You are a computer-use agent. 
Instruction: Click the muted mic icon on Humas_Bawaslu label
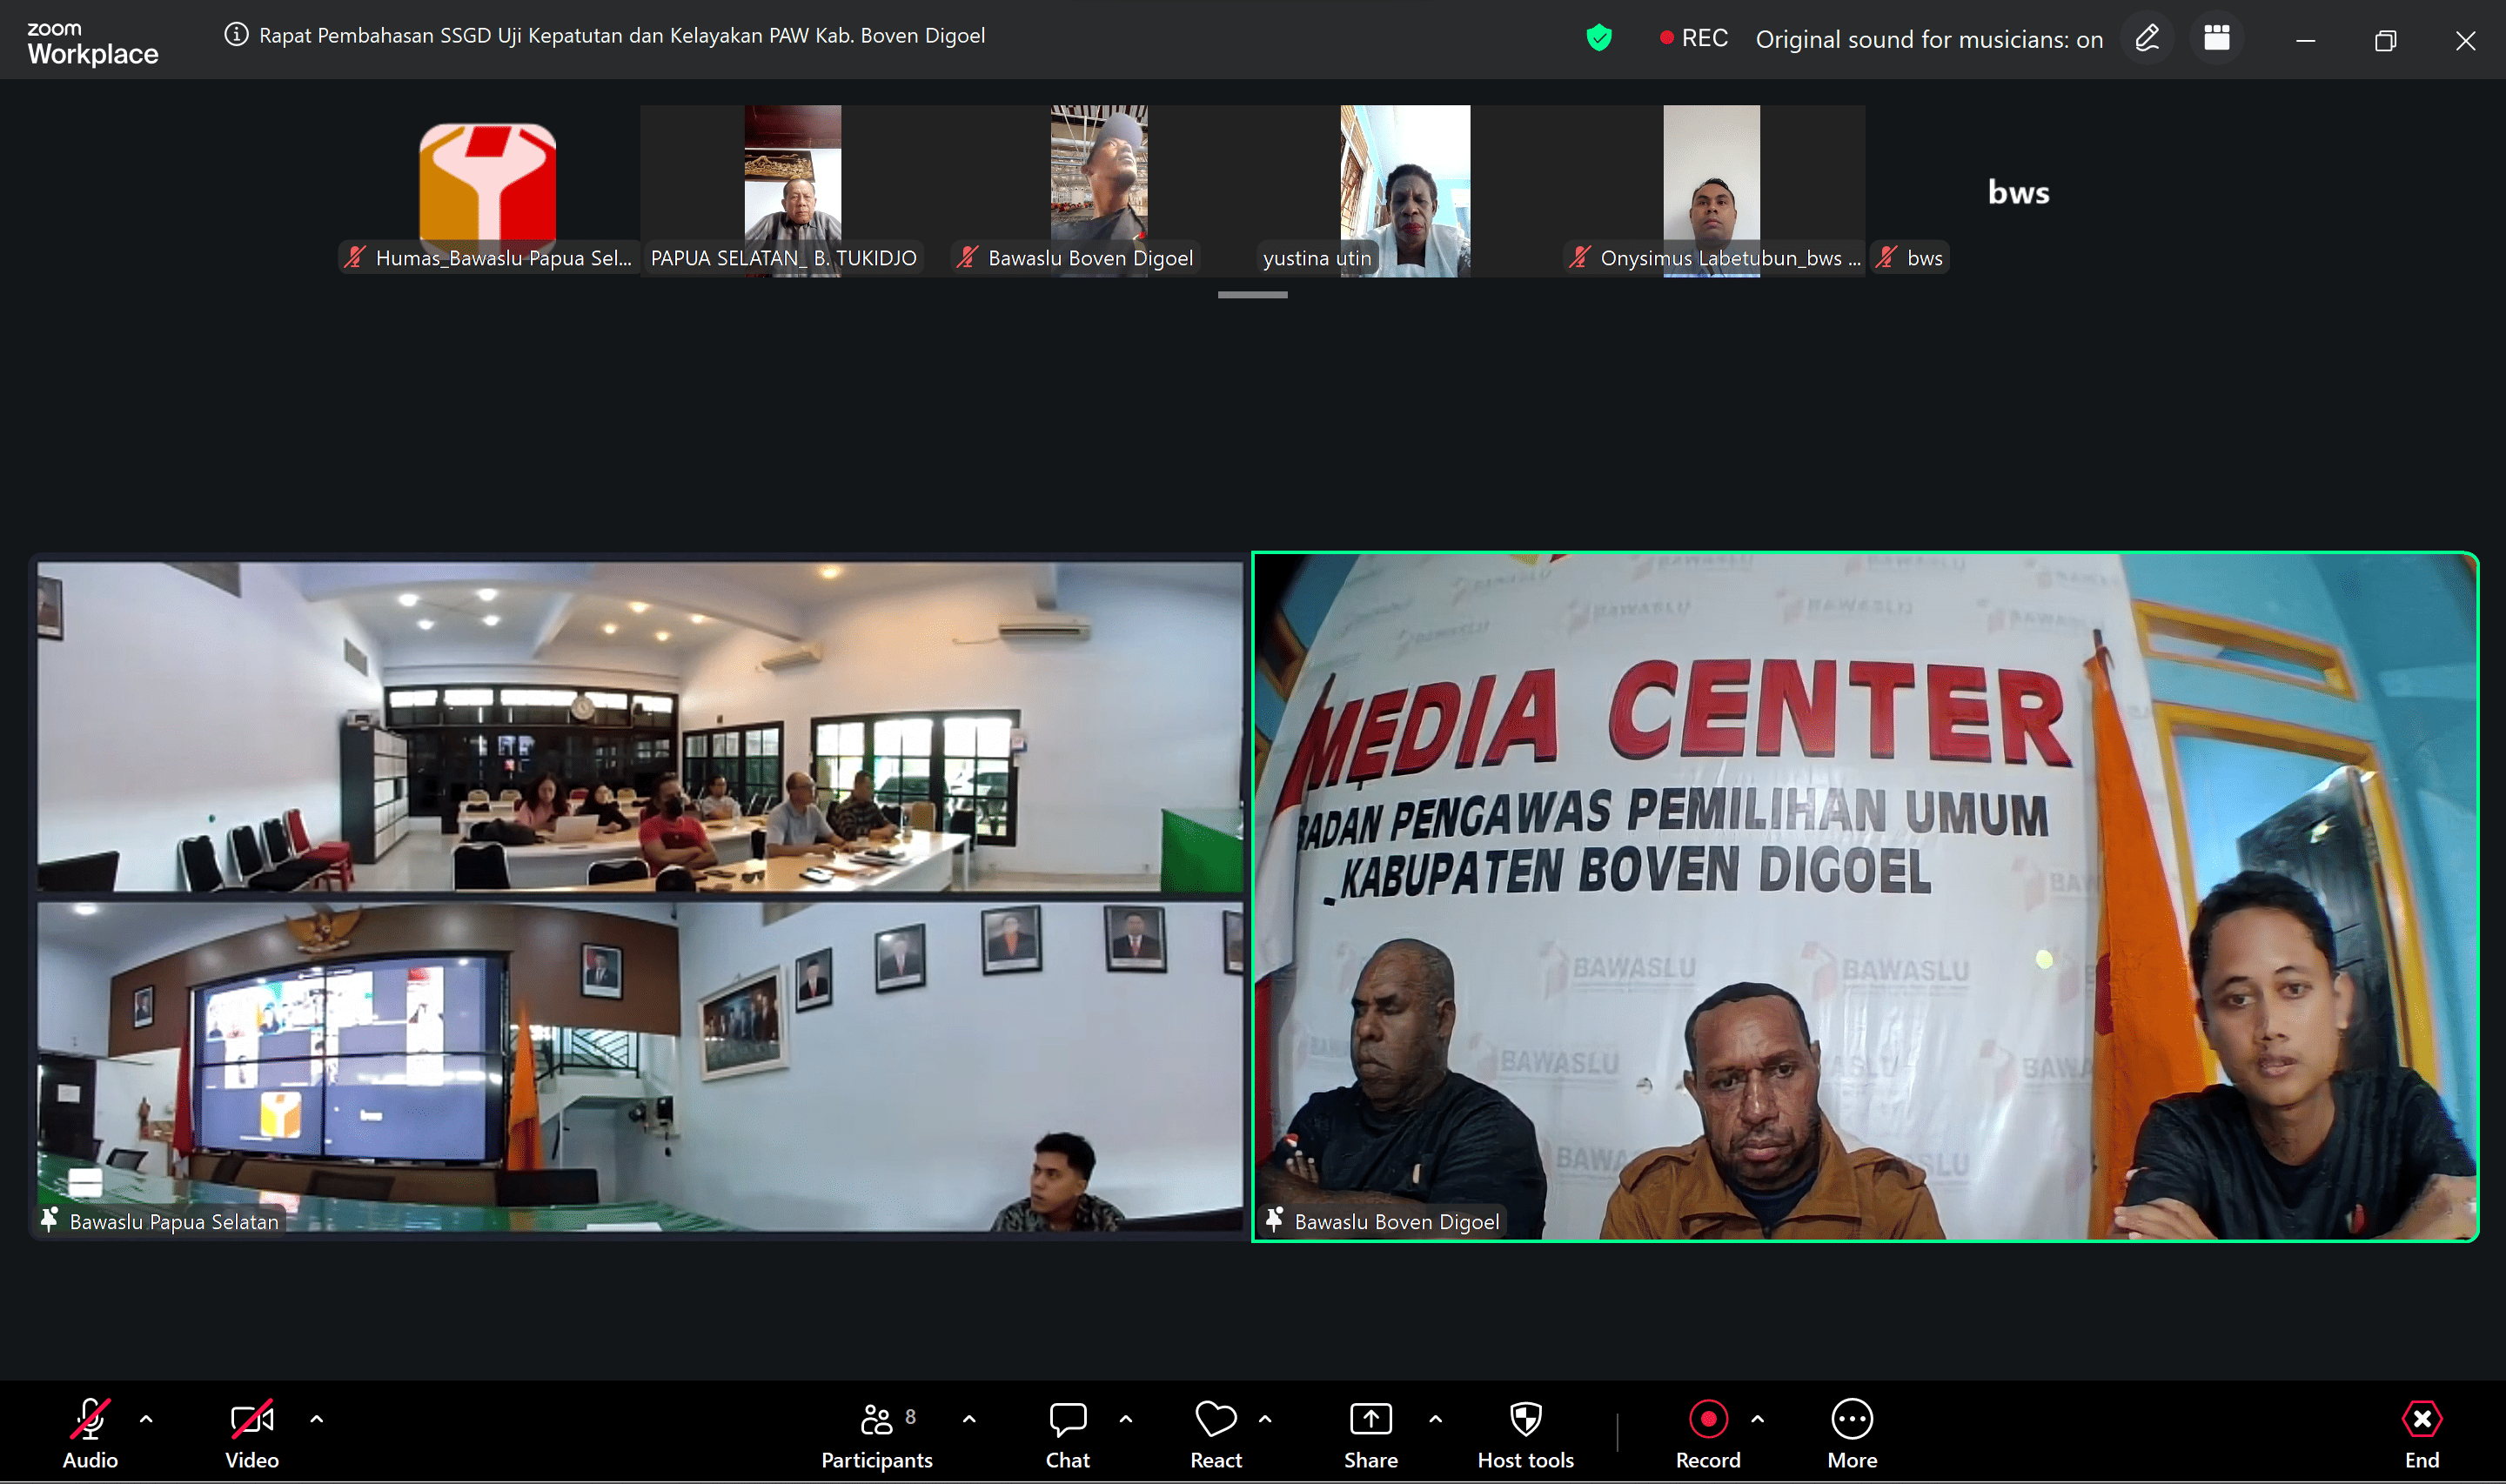pyautogui.click(x=355, y=257)
